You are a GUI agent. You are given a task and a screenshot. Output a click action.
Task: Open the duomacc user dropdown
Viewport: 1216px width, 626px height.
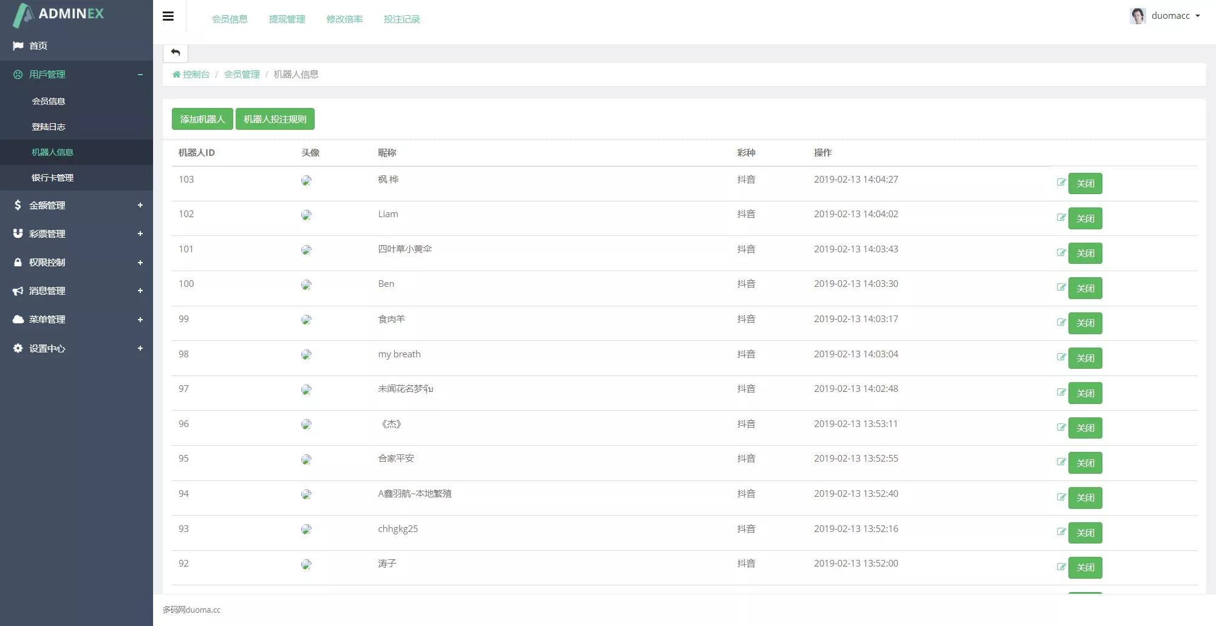(x=1166, y=16)
